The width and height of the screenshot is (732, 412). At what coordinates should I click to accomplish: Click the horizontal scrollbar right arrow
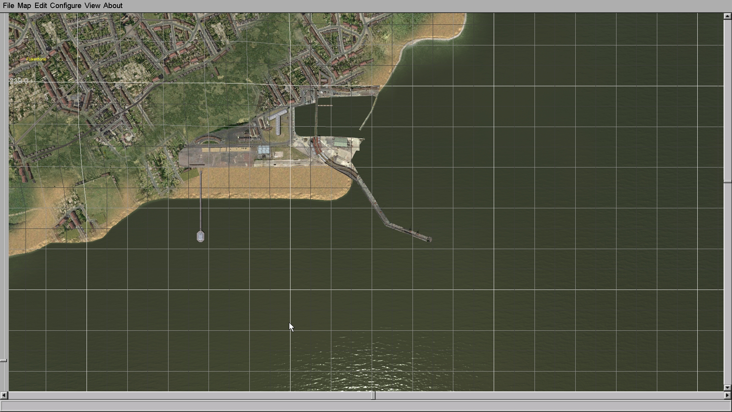(727, 396)
